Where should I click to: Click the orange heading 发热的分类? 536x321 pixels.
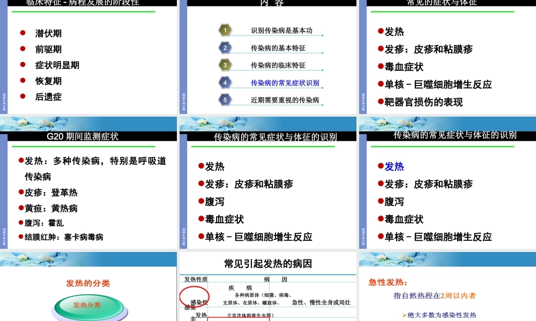coord(87,284)
